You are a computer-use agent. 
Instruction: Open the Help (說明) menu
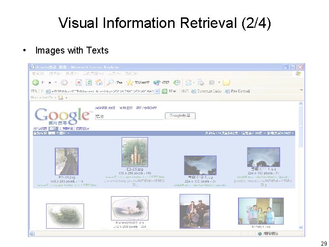132,74
